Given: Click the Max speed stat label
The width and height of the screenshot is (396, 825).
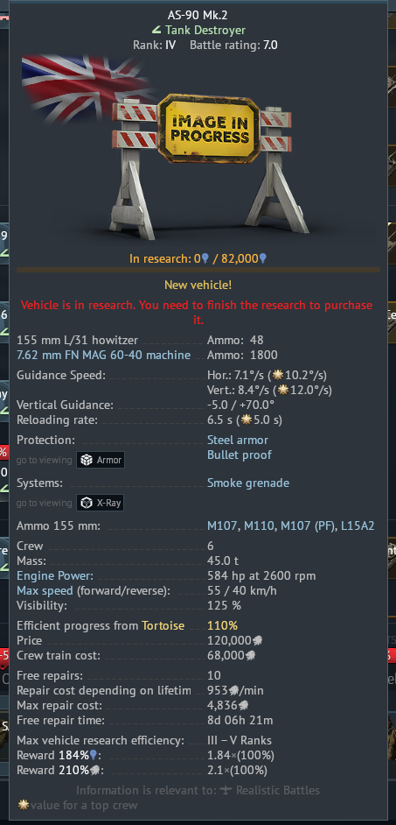Looking at the screenshot, I should point(45,590).
